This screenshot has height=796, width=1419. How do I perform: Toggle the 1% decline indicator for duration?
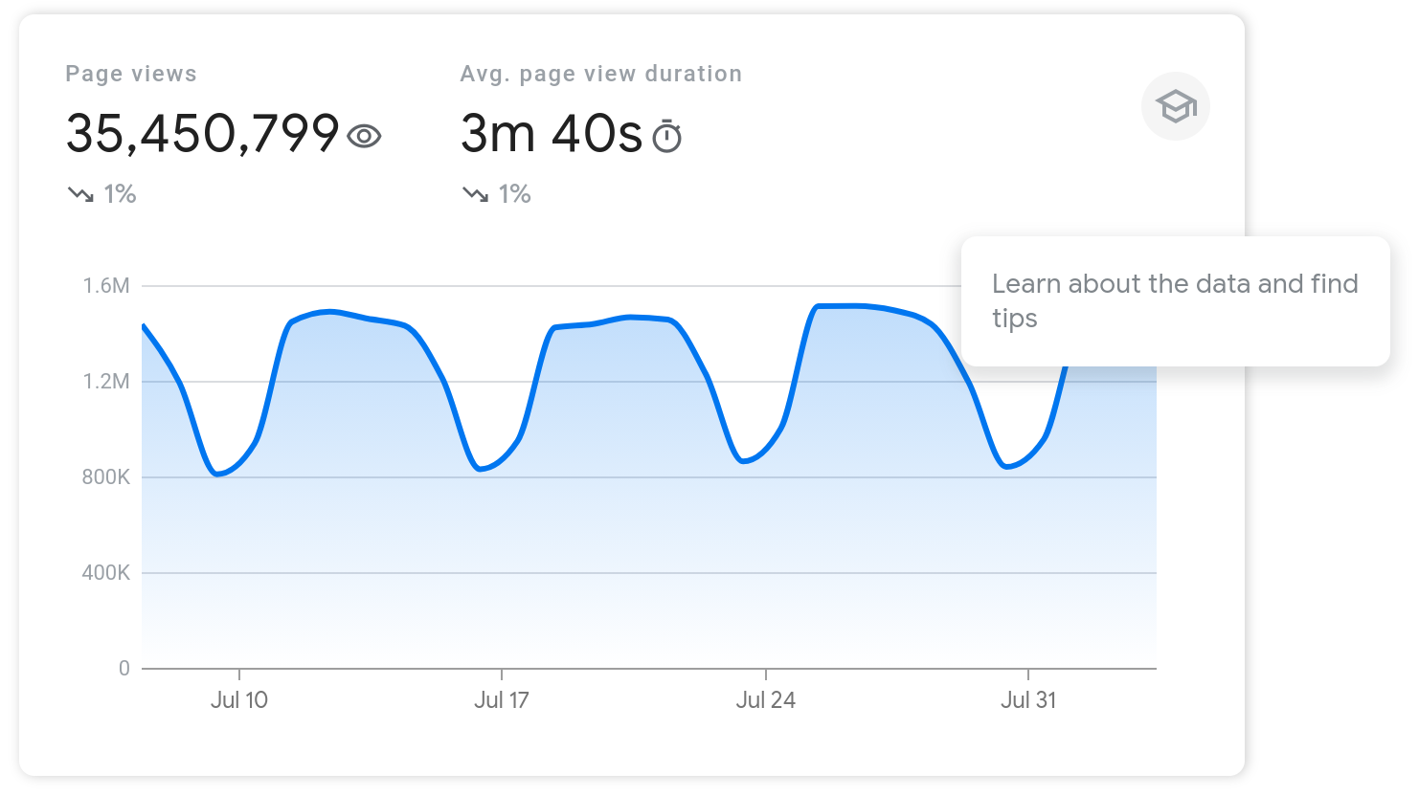tap(513, 194)
